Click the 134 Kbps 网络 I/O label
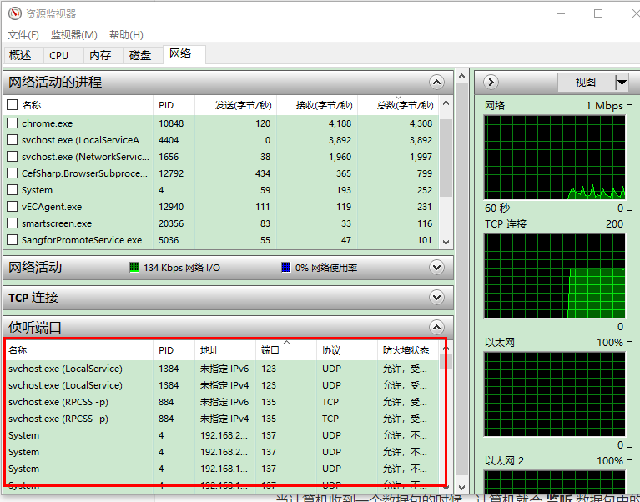The image size is (640, 502). pos(182,268)
